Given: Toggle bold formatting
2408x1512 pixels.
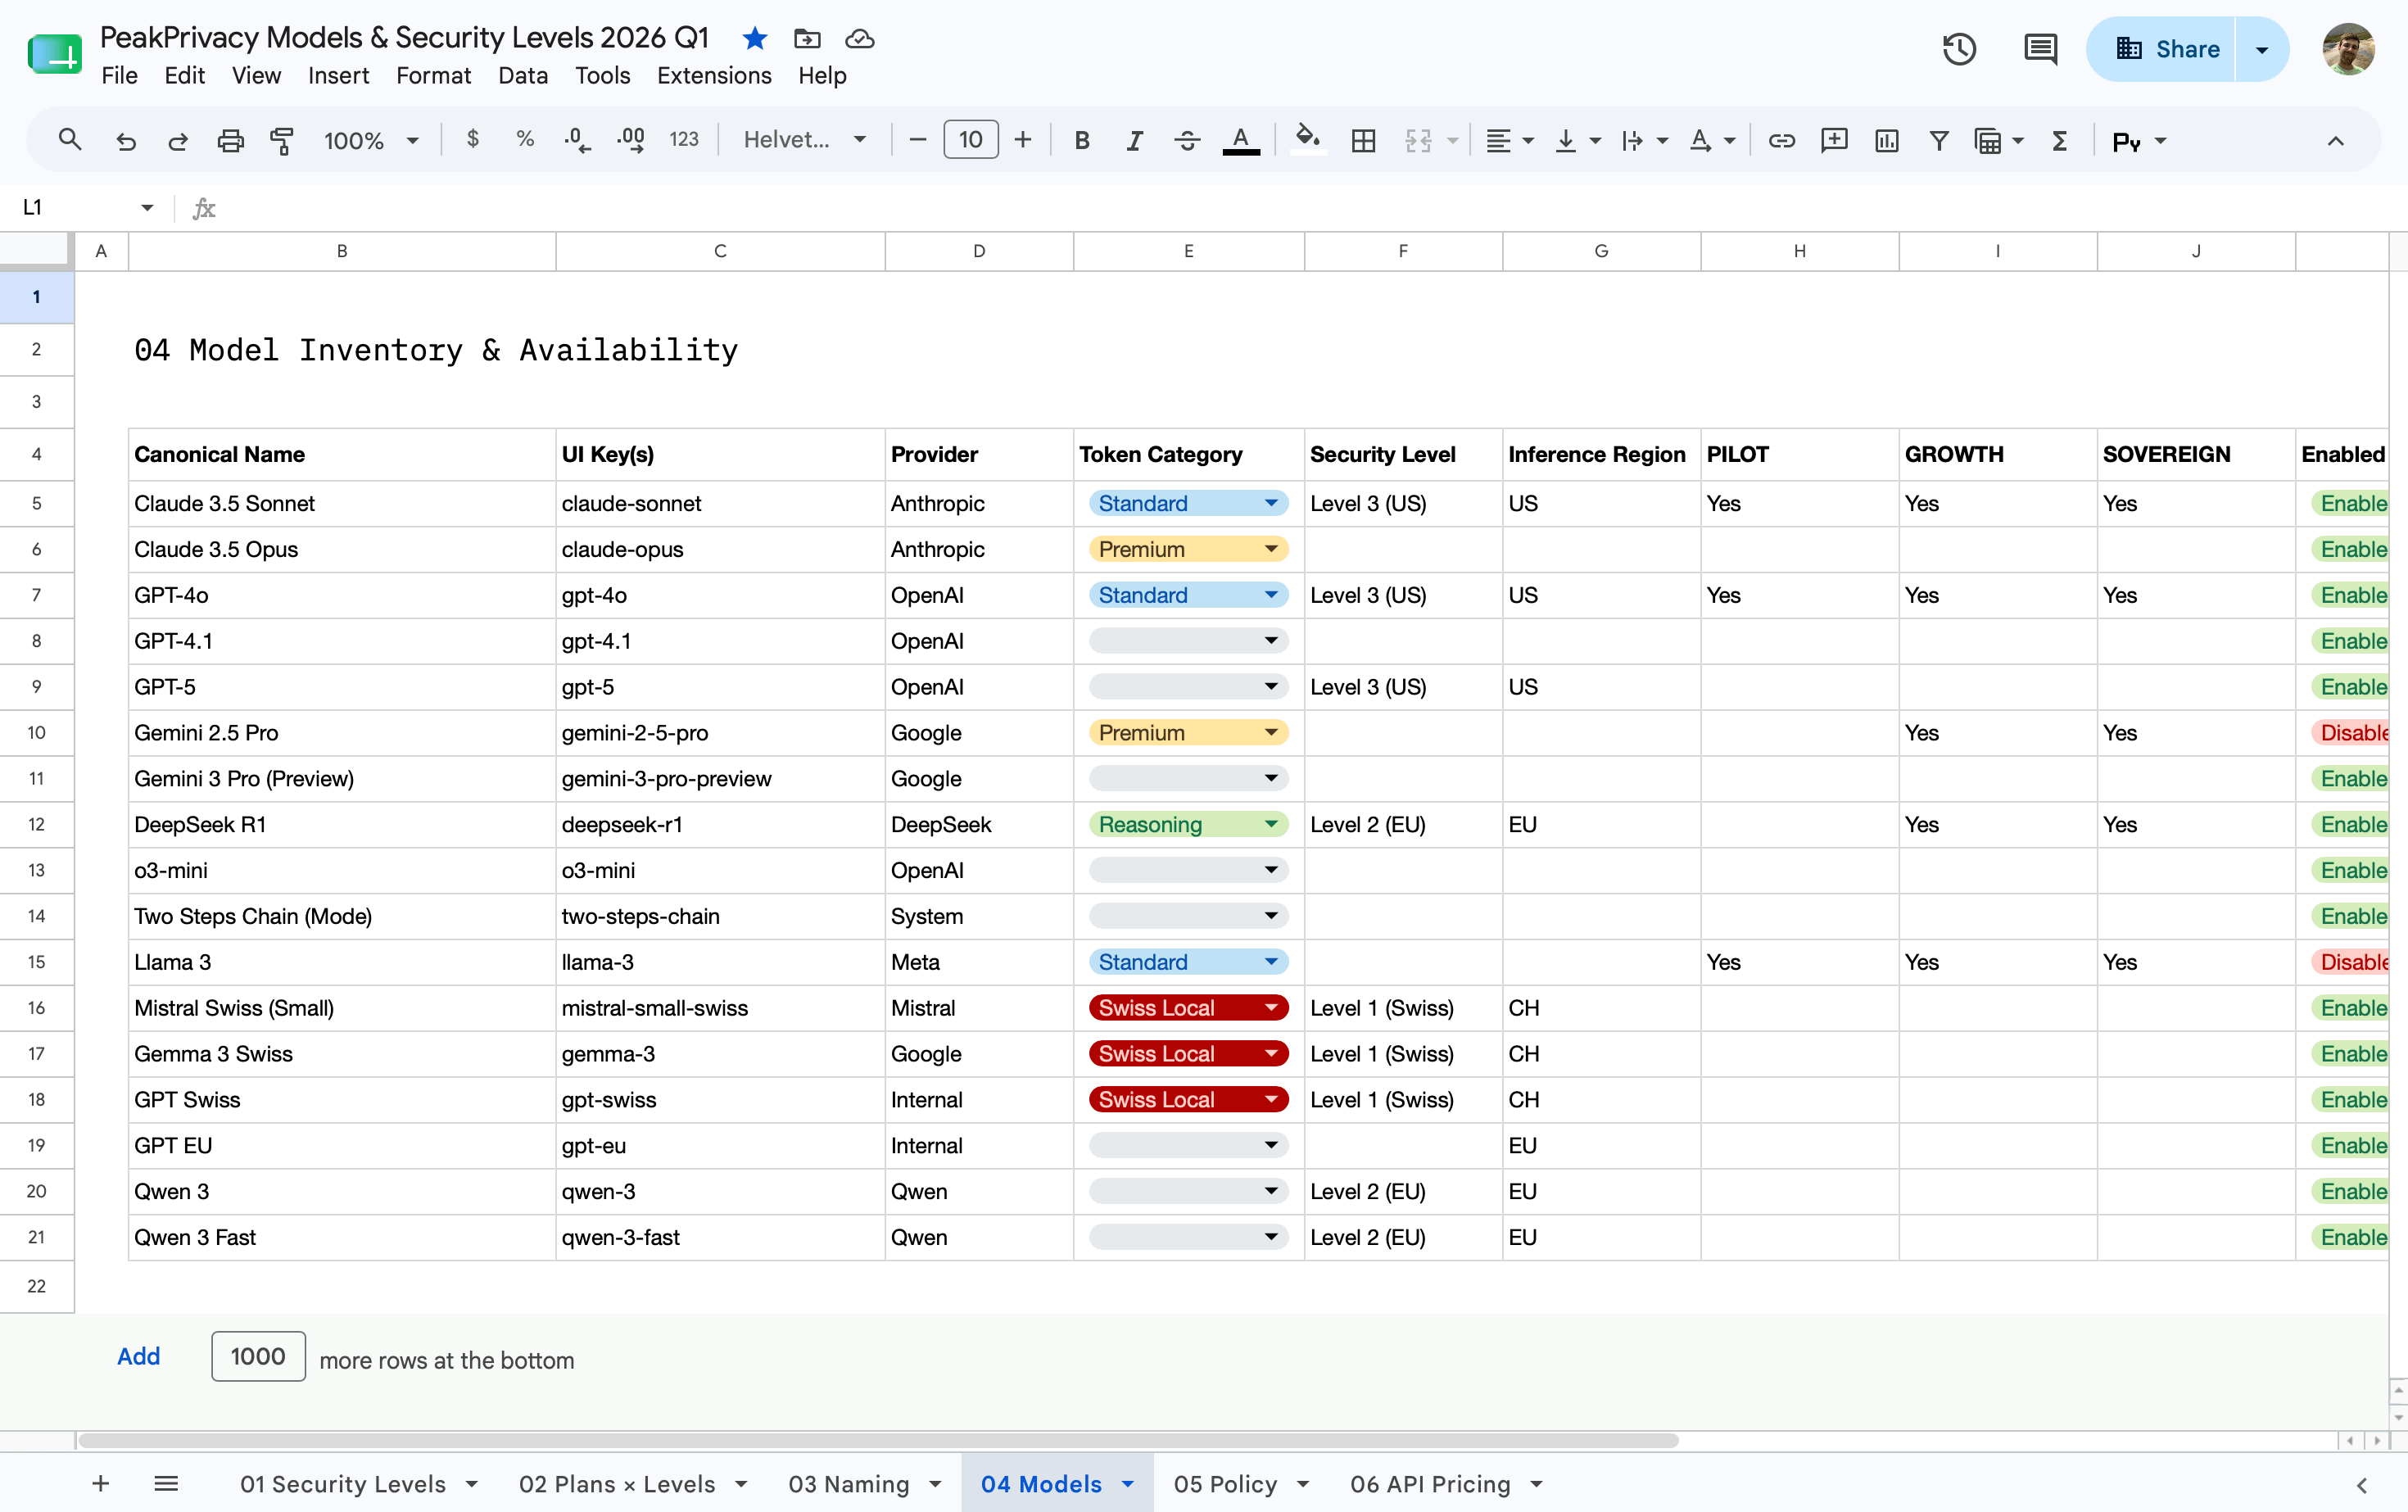Looking at the screenshot, I should [x=1081, y=140].
